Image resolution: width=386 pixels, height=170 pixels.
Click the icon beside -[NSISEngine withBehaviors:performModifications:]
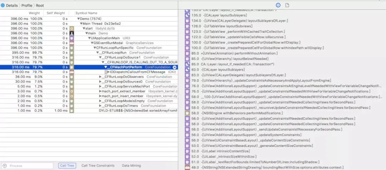tap(187, 113)
